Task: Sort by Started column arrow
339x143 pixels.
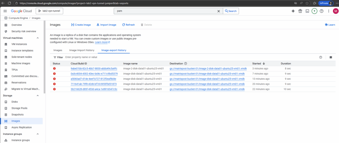Action: (x=264, y=64)
